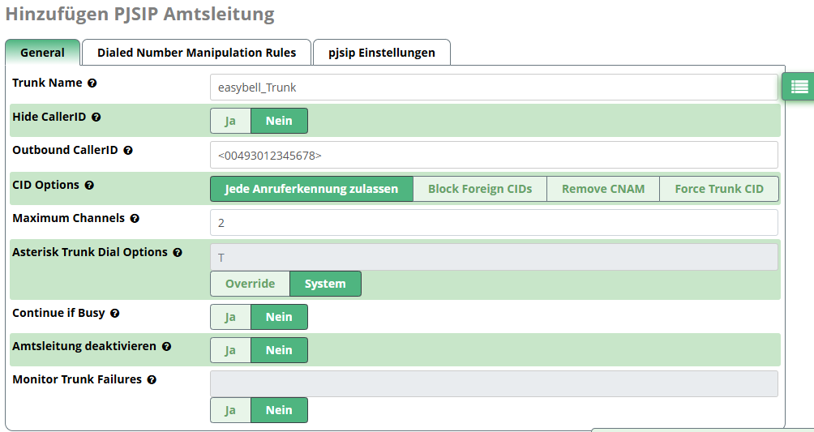The image size is (814, 432).
Task: Click the Trunk Name input field
Action: (x=493, y=88)
